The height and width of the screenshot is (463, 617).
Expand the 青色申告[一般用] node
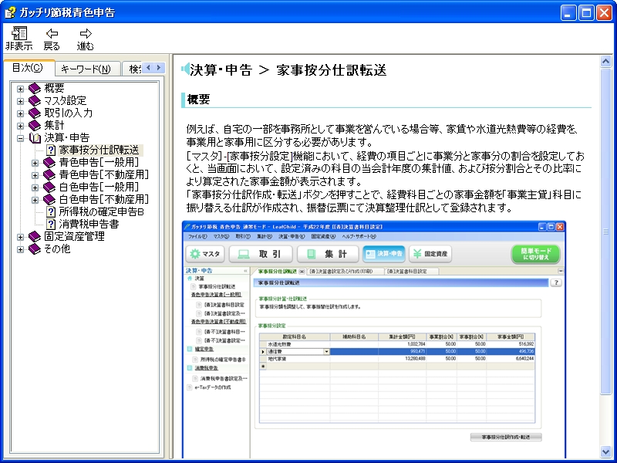35,163
